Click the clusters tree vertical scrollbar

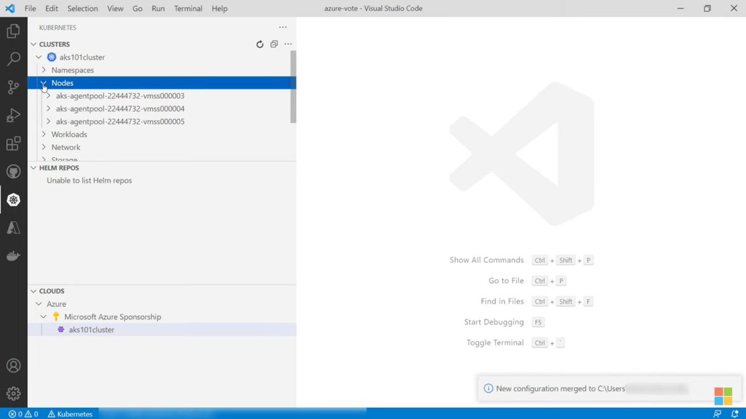tap(293, 87)
